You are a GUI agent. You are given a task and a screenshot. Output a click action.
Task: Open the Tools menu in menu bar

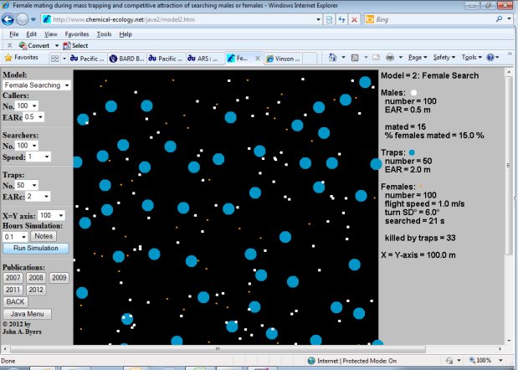[104, 34]
